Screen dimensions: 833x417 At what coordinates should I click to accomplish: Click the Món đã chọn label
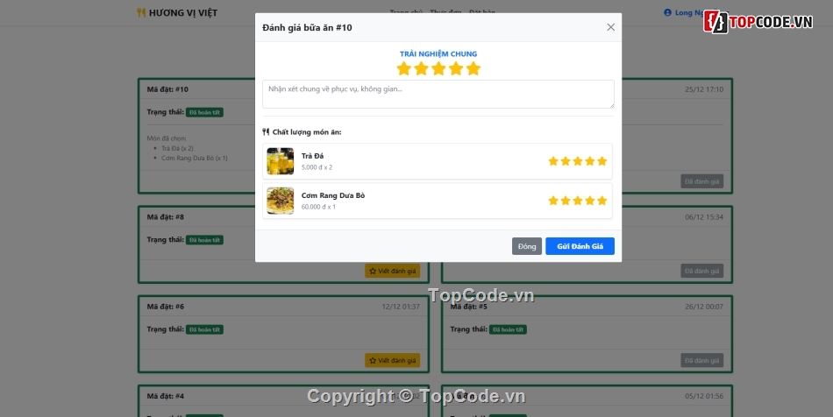167,138
